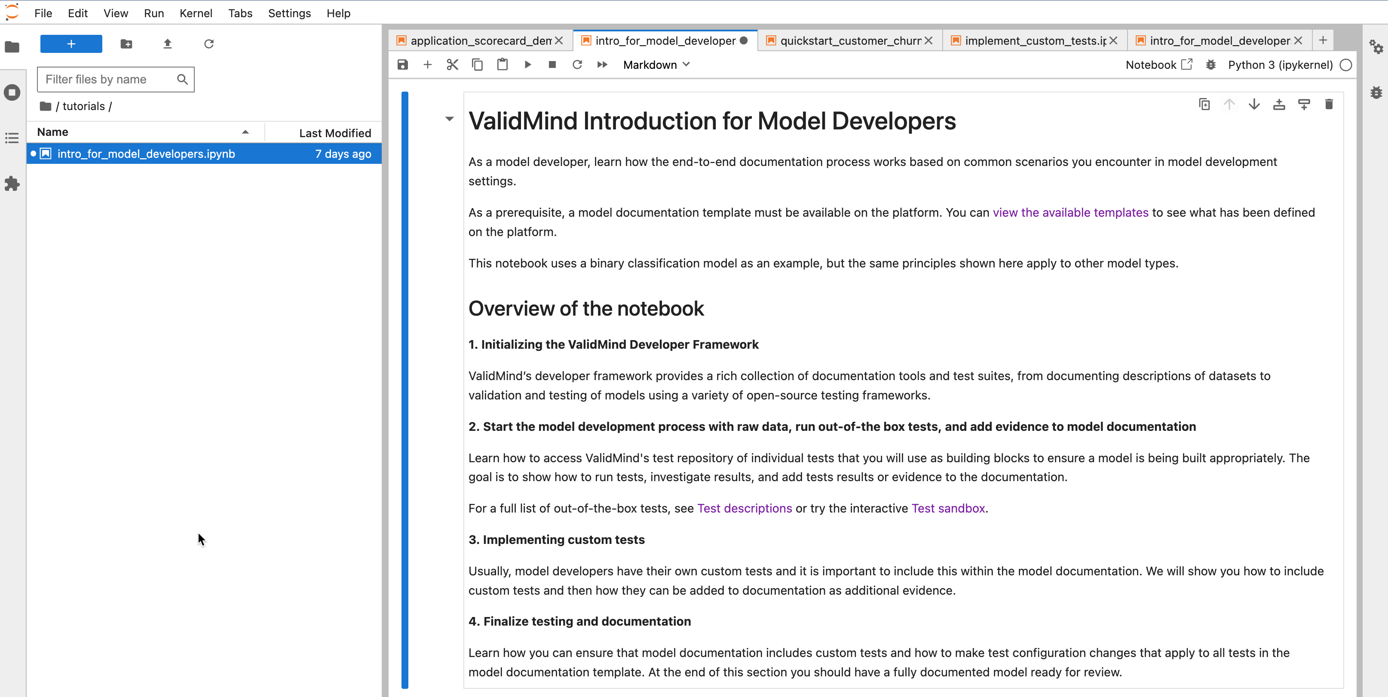1388x697 pixels.
Task: Run the selected cell
Action: click(x=527, y=64)
